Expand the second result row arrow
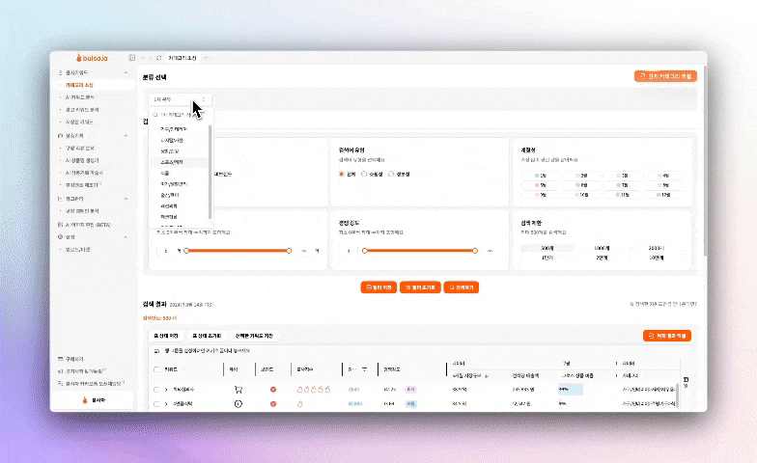Image resolution: width=757 pixels, height=463 pixels. (x=166, y=403)
